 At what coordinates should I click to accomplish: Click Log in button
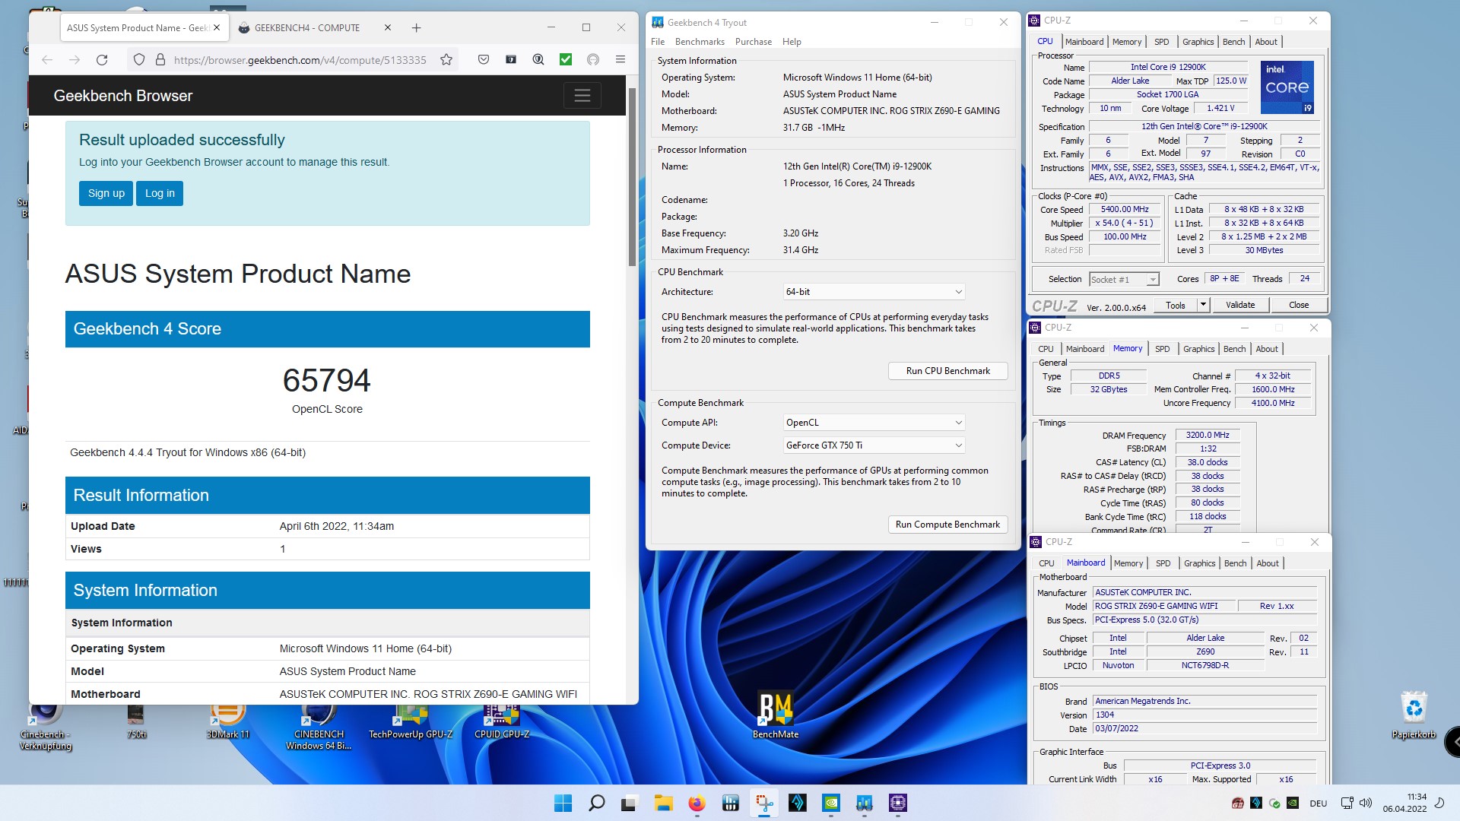[160, 193]
